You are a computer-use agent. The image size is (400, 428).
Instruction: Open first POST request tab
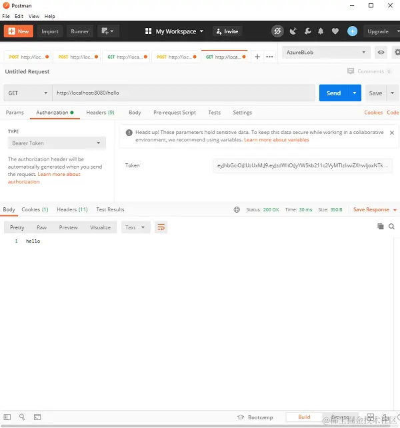[x=27, y=57]
